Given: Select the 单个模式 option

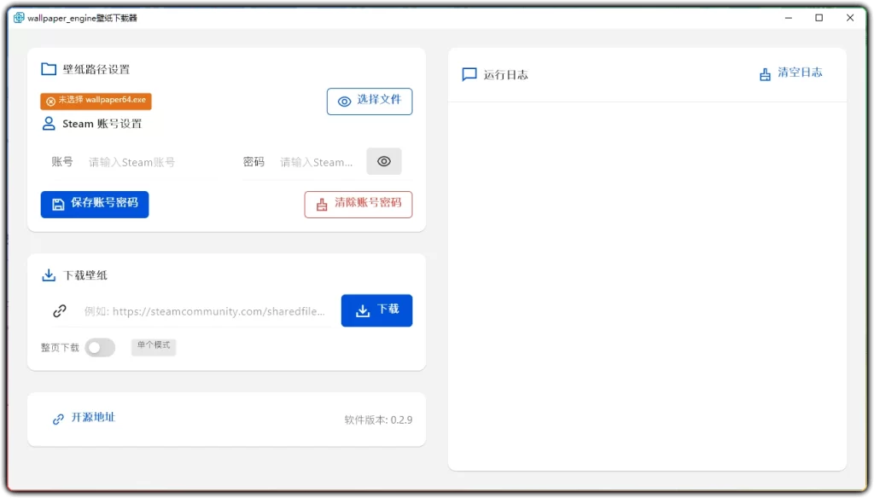Looking at the screenshot, I should point(153,346).
